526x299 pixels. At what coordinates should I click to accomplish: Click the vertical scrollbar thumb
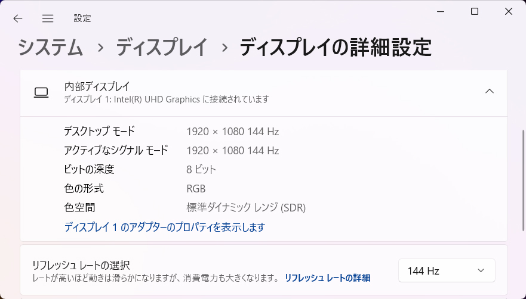coord(524,180)
